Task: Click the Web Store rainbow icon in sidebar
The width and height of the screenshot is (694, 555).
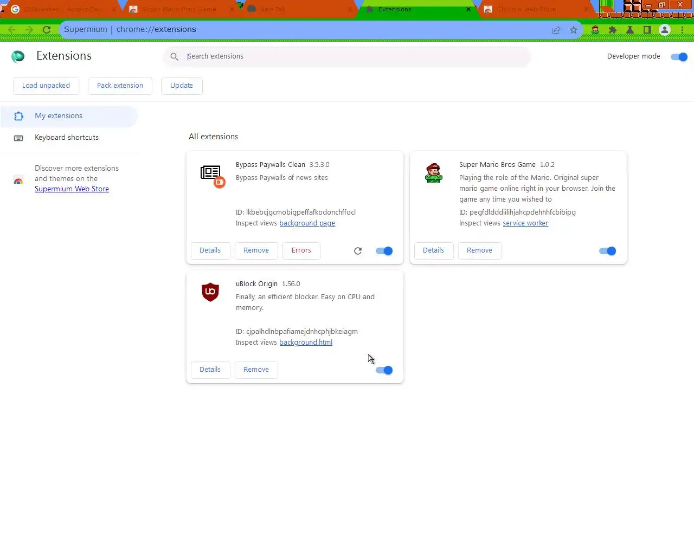Action: [18, 180]
